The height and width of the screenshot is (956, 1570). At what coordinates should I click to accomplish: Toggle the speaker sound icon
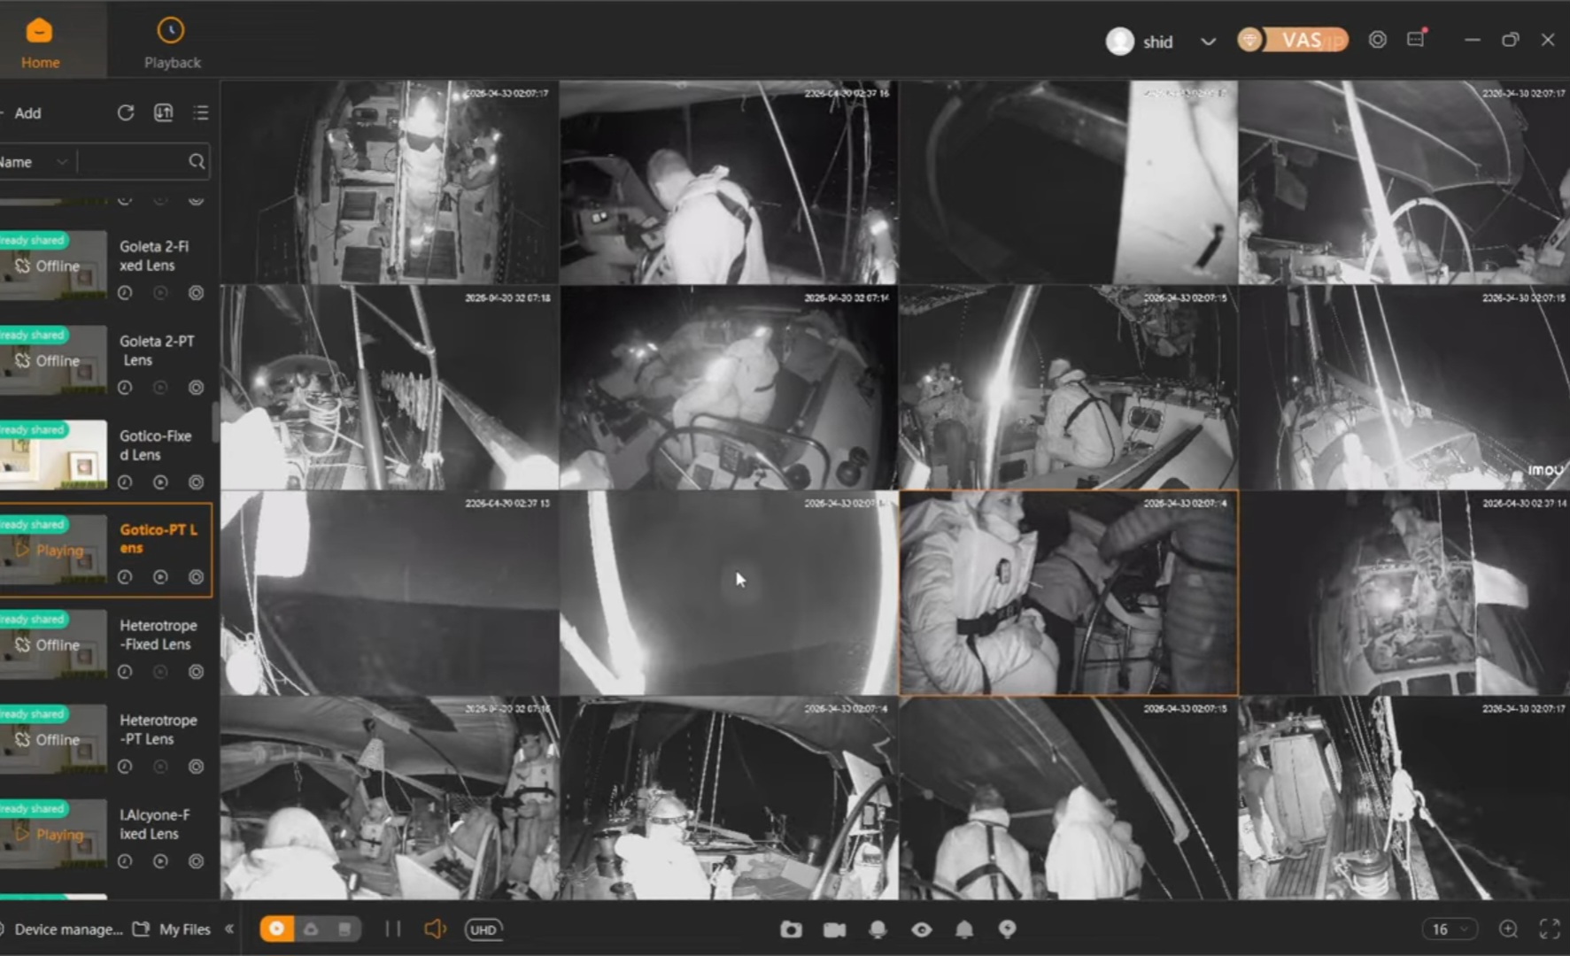coord(434,929)
